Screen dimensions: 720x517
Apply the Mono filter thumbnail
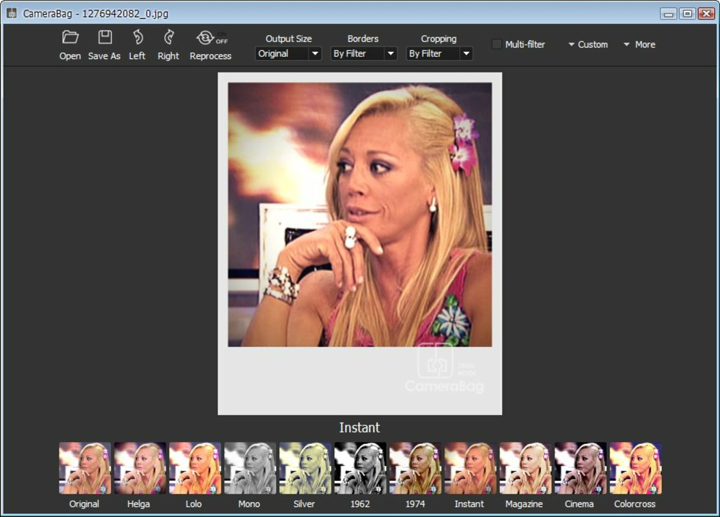(250, 468)
